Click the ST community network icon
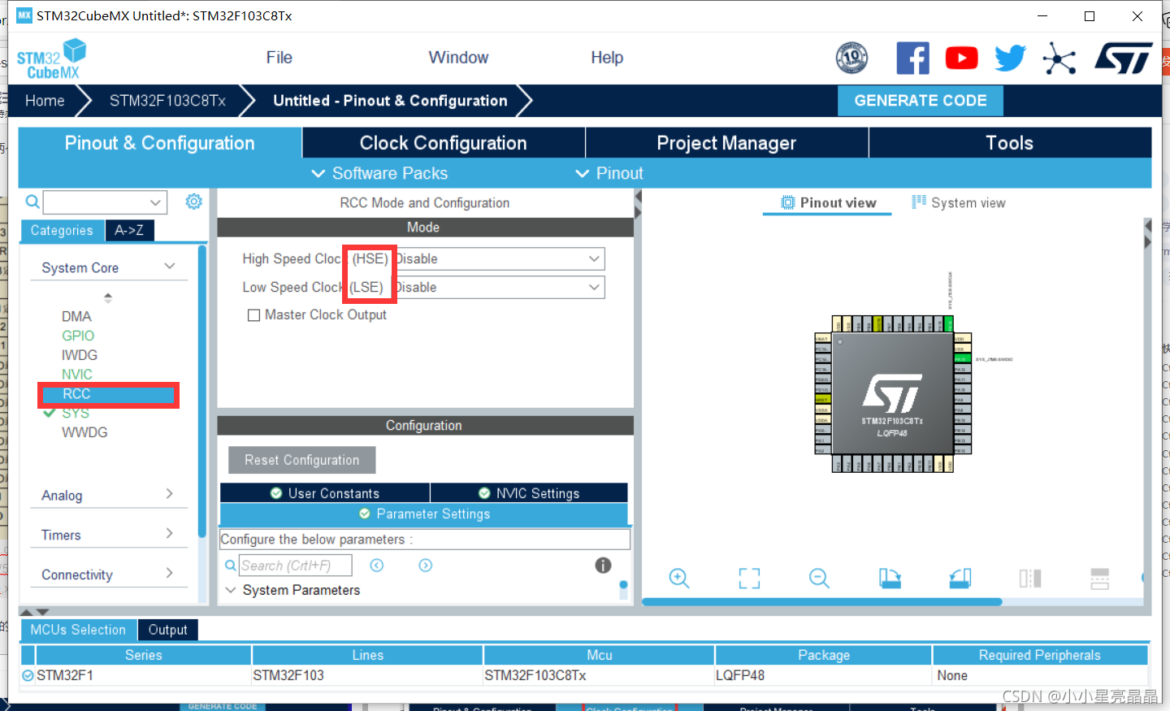The height and width of the screenshot is (711, 1170). (1059, 59)
